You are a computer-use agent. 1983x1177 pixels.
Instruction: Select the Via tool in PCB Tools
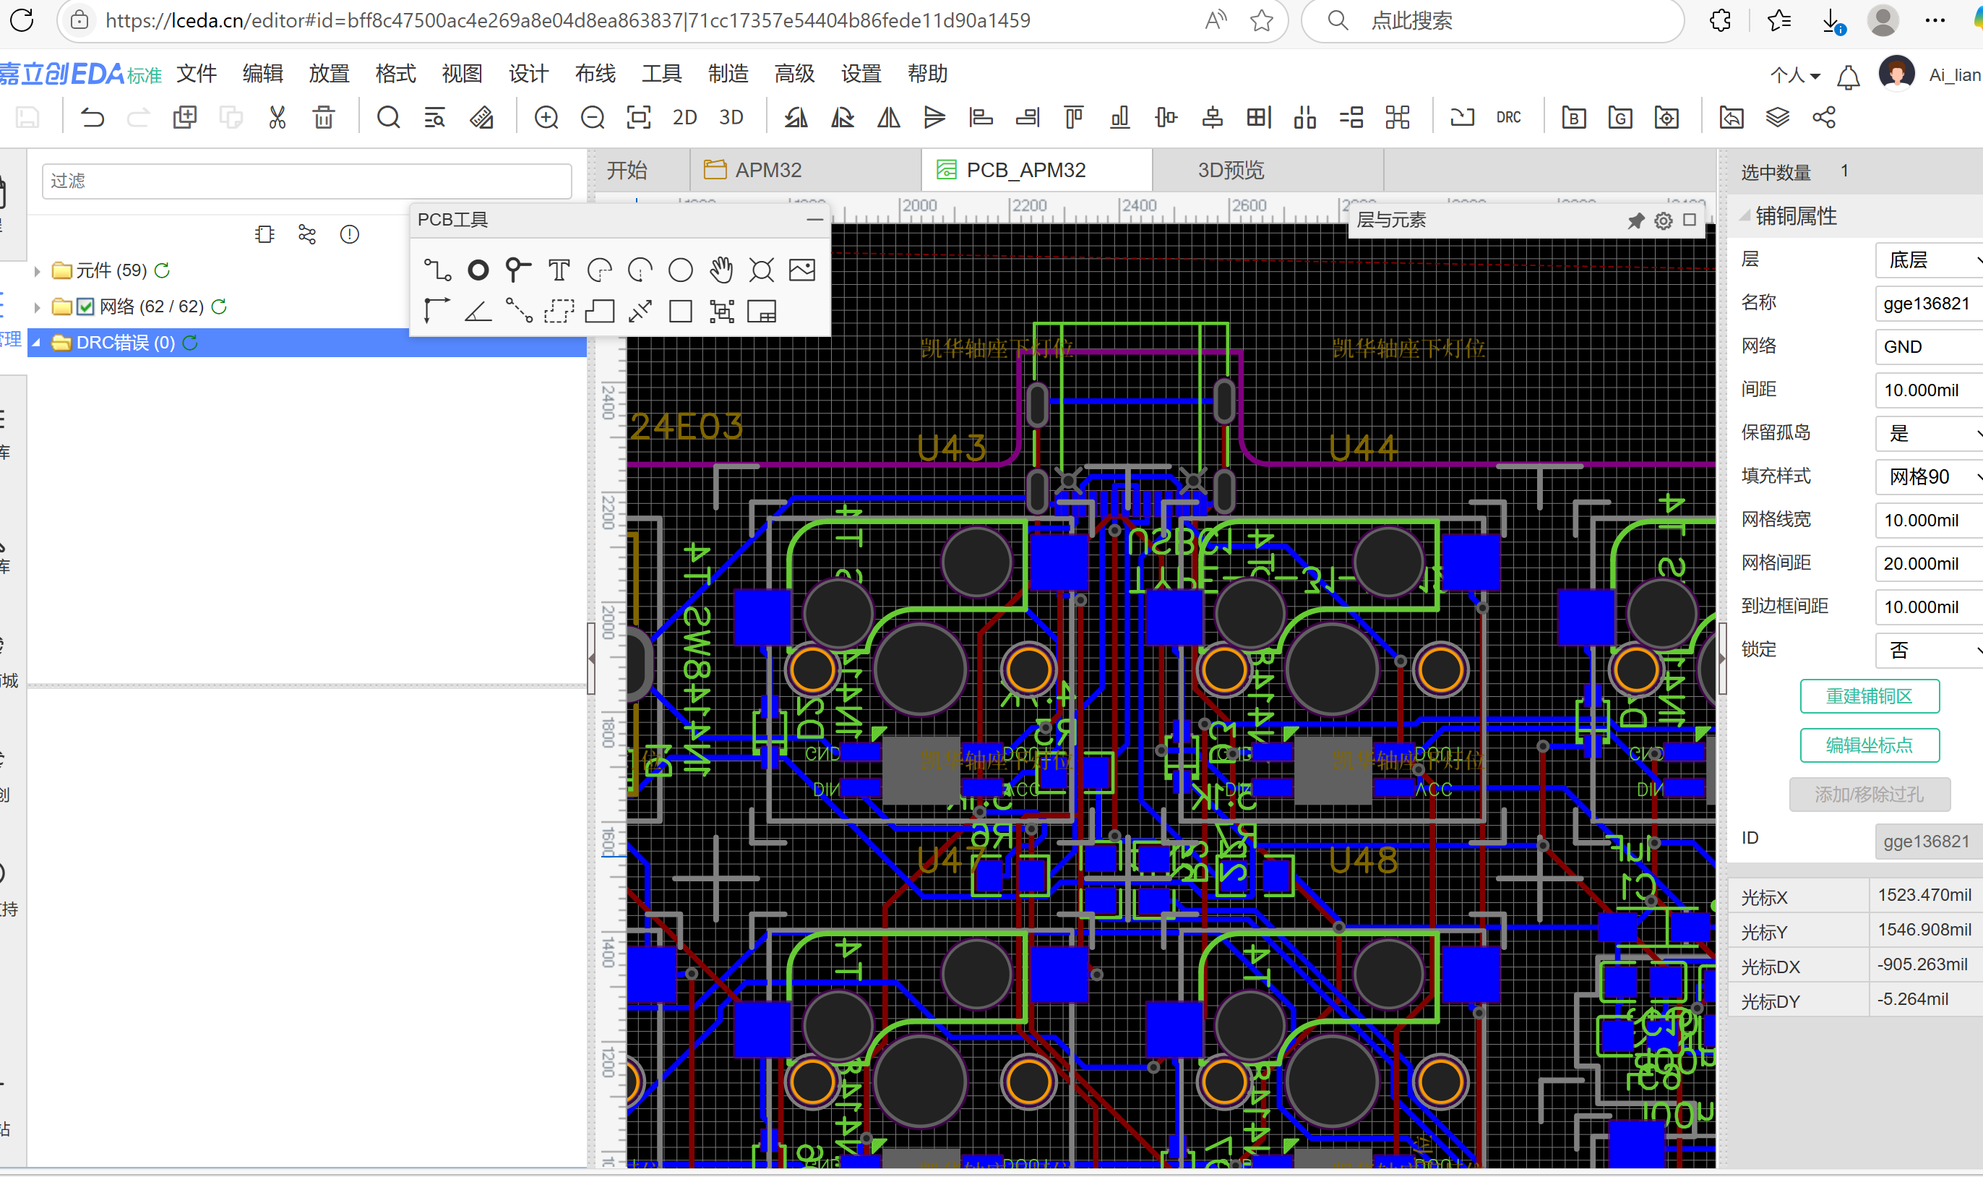517,270
